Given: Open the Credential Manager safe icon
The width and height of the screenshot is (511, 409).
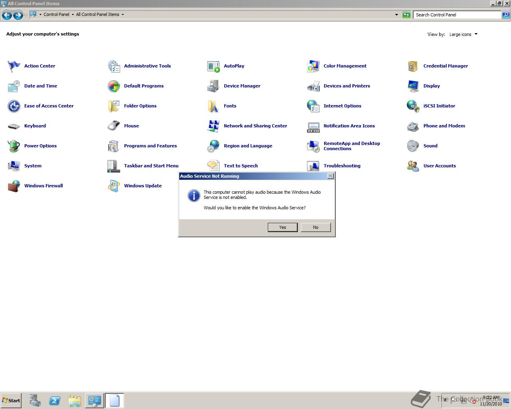Looking at the screenshot, I should 413,66.
